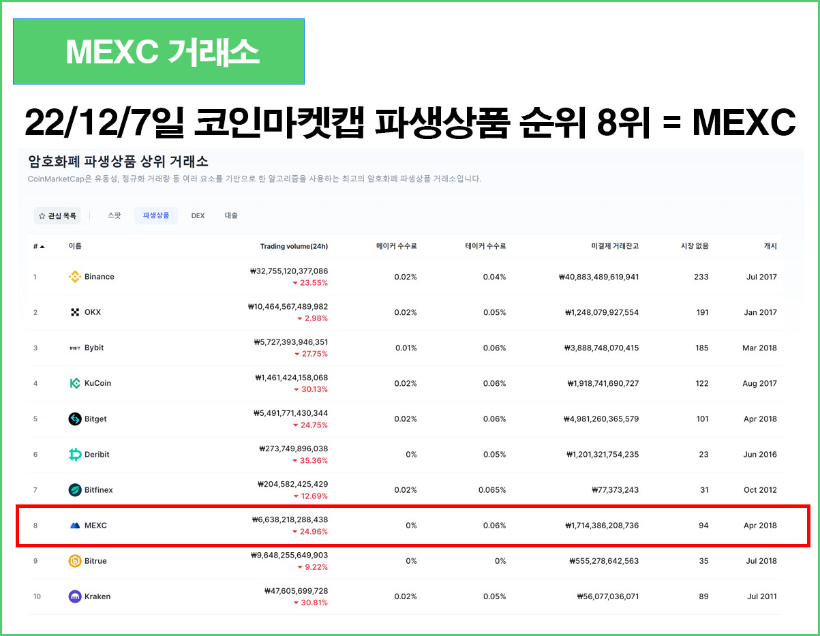Click the Bybit logo icon
Image resolution: width=820 pixels, height=636 pixels.
(x=75, y=348)
